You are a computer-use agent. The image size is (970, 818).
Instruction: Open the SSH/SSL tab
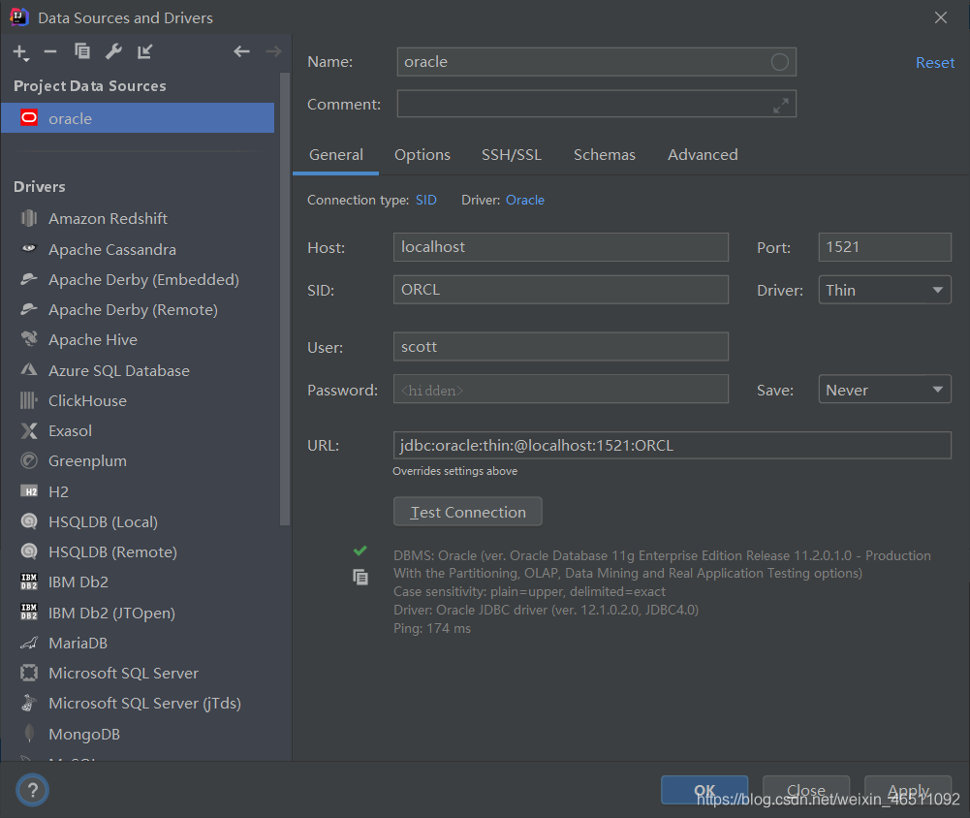(x=512, y=155)
